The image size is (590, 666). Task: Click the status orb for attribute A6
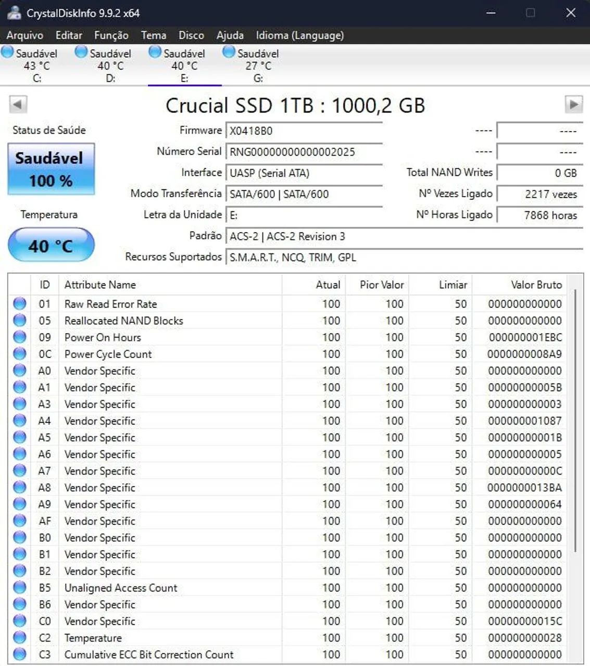point(20,454)
